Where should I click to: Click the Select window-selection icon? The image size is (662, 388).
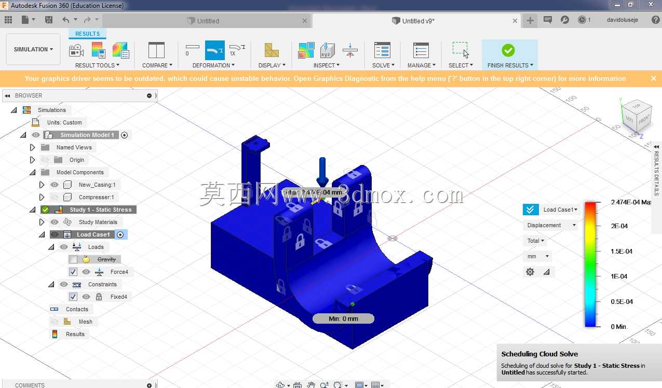click(x=461, y=50)
